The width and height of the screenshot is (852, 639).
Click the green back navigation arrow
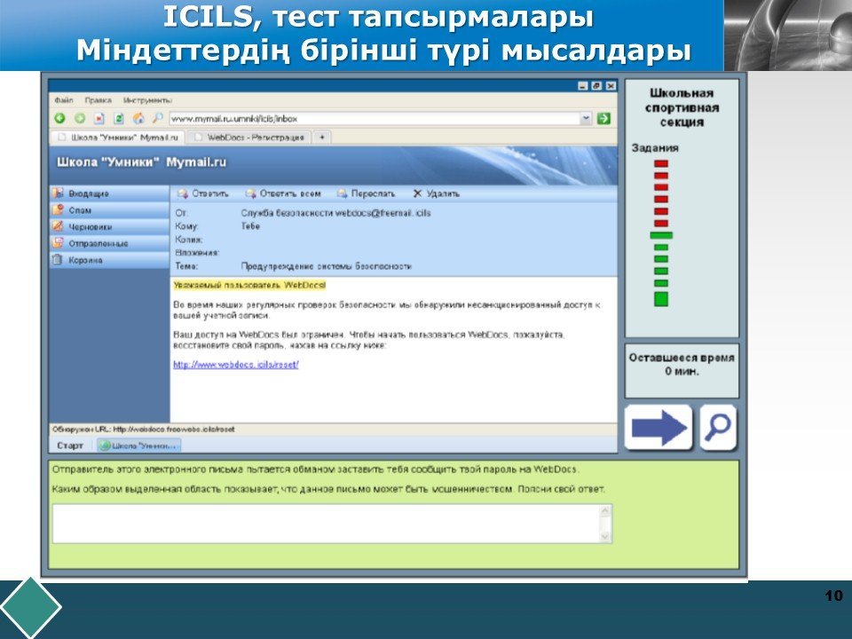click(x=59, y=118)
